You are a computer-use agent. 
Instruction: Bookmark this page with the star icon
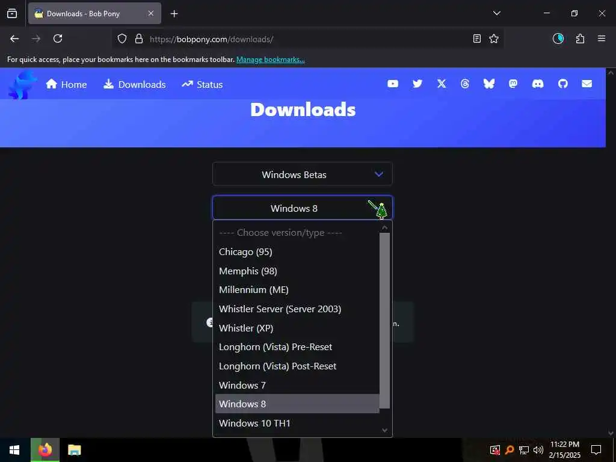tap(494, 38)
